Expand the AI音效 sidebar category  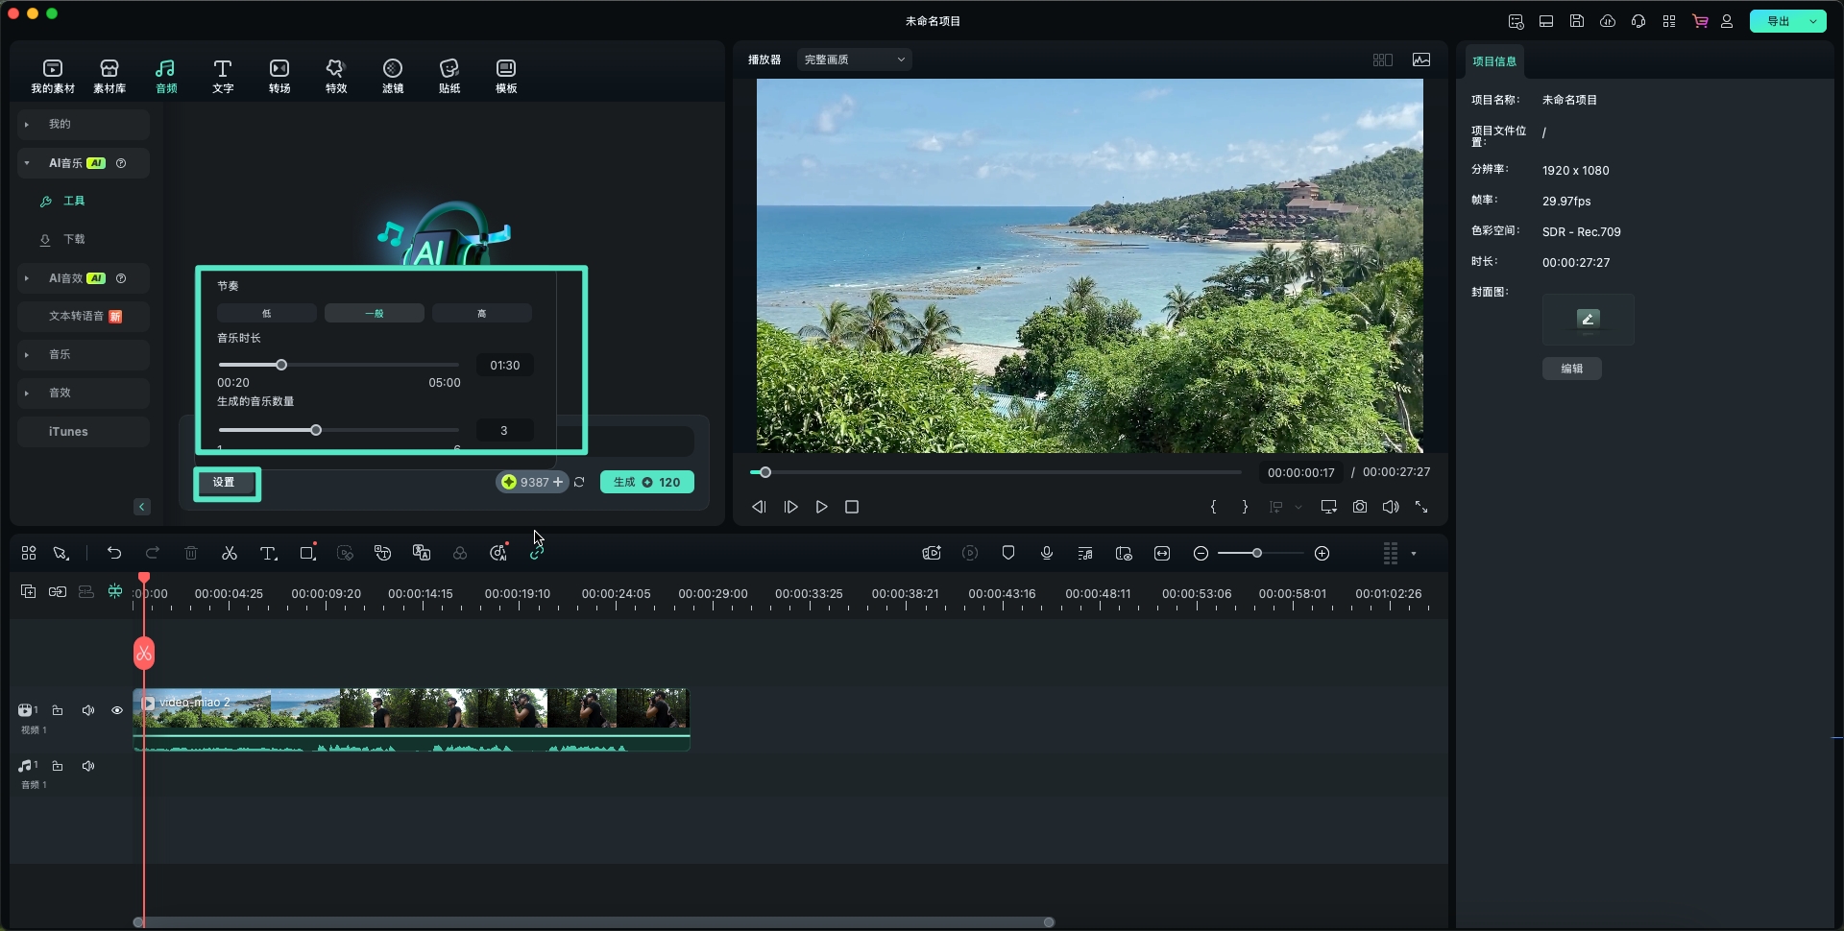pos(84,278)
